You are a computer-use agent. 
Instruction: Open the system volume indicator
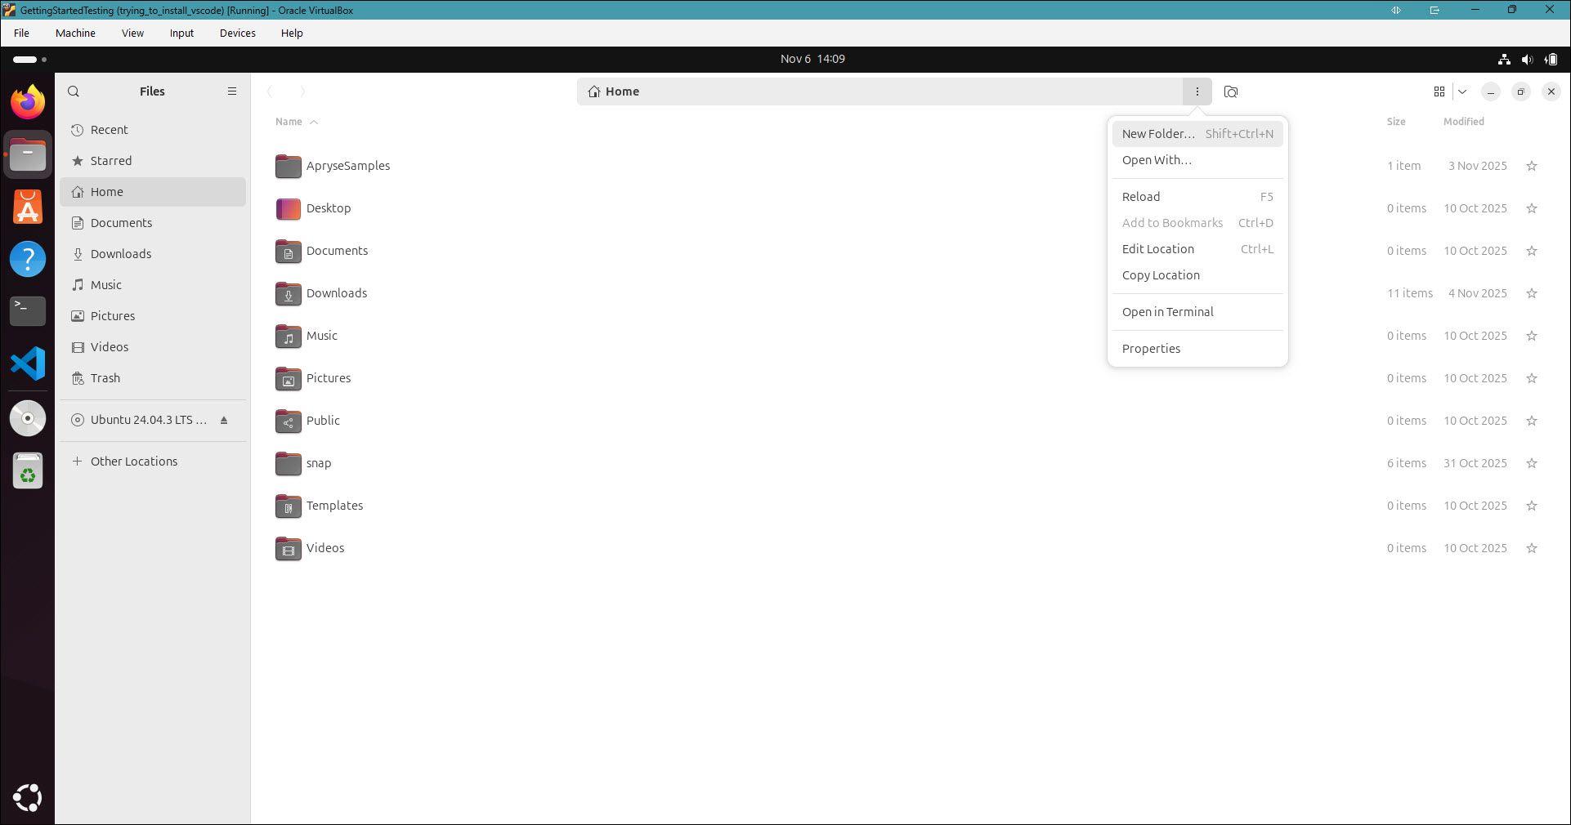[1527, 59]
